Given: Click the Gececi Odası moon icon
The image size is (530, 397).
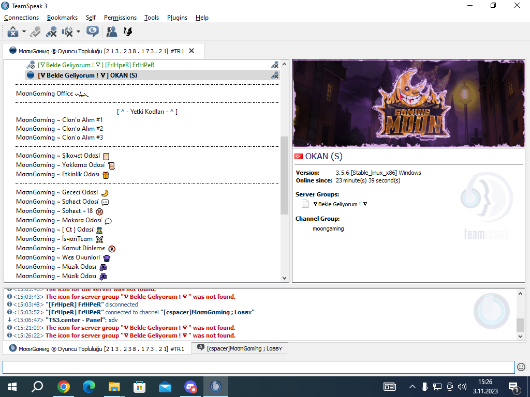Looking at the screenshot, I should click(105, 193).
